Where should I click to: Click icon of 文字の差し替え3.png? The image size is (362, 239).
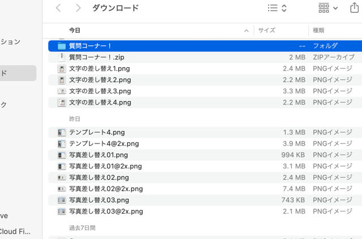(x=62, y=91)
